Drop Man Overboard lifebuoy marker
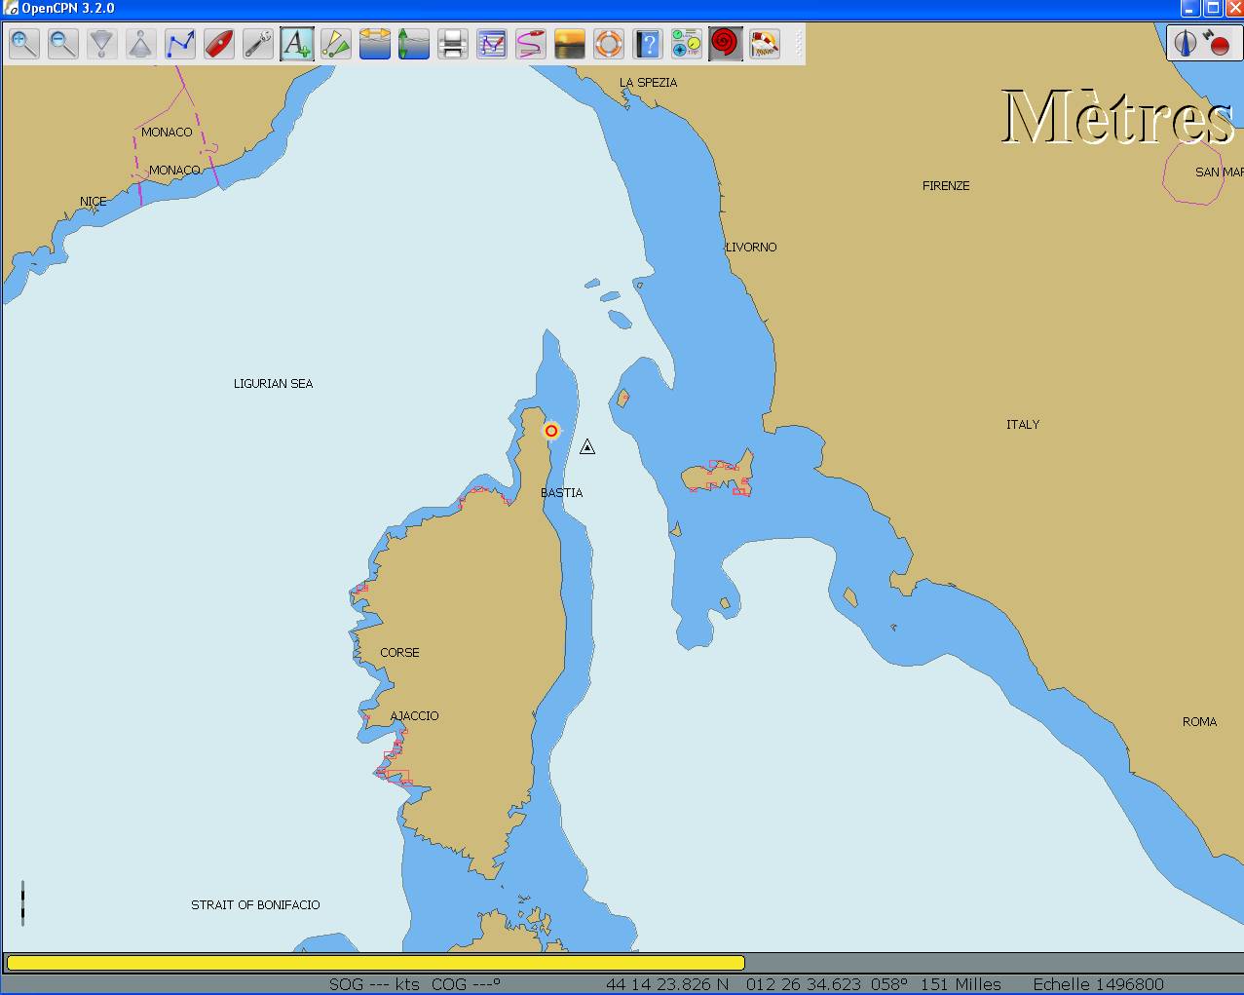The width and height of the screenshot is (1244, 995). pos(609,44)
